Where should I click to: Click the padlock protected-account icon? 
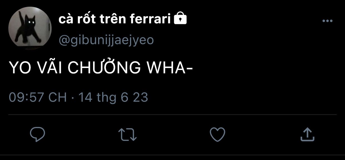click(x=180, y=19)
